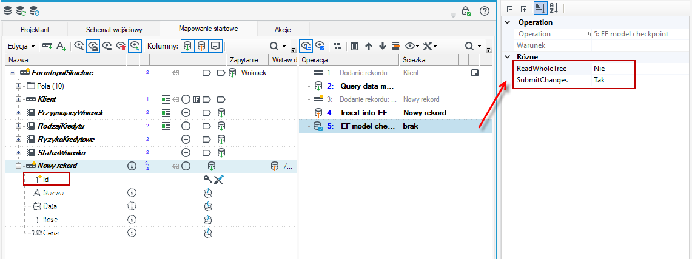Screen dimensions: 692x259
Task: Click the green list icon on the PrzyjmujacyWniosek row
Action: (166, 112)
